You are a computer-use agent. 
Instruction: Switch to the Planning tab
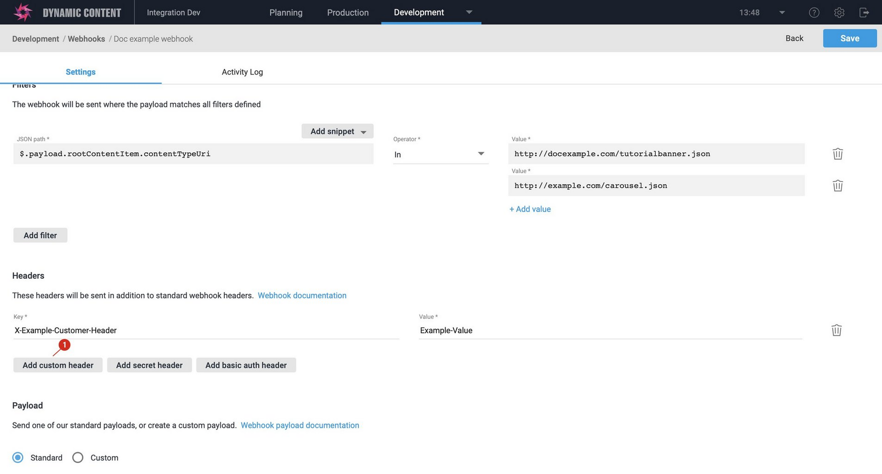point(286,13)
